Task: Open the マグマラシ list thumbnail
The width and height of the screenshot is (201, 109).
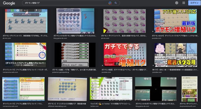Action: point(75,55)
